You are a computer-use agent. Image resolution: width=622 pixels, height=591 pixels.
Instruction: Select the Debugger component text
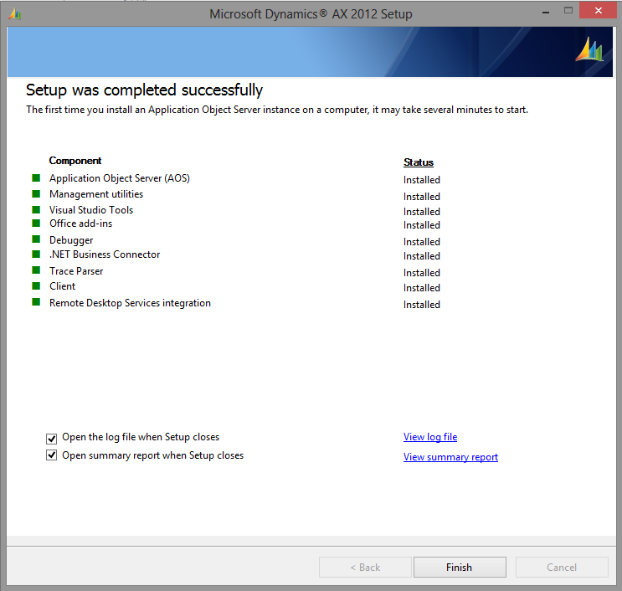pos(71,240)
